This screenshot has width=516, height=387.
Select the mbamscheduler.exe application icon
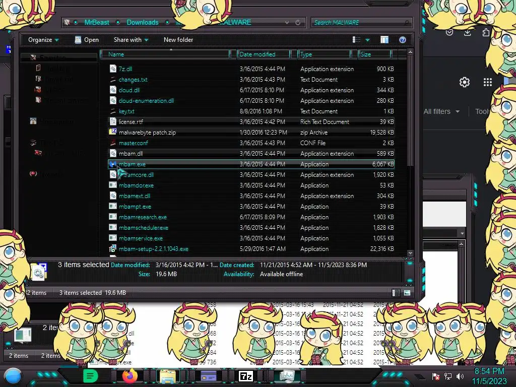click(x=113, y=227)
